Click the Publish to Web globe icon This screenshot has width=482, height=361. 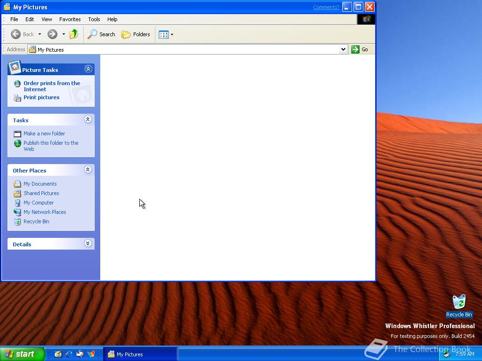(17, 143)
